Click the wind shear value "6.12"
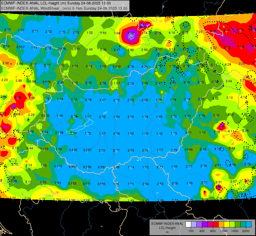256x236 pixels. point(185,33)
